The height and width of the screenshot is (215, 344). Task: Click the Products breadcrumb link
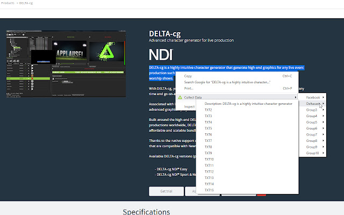8,3
